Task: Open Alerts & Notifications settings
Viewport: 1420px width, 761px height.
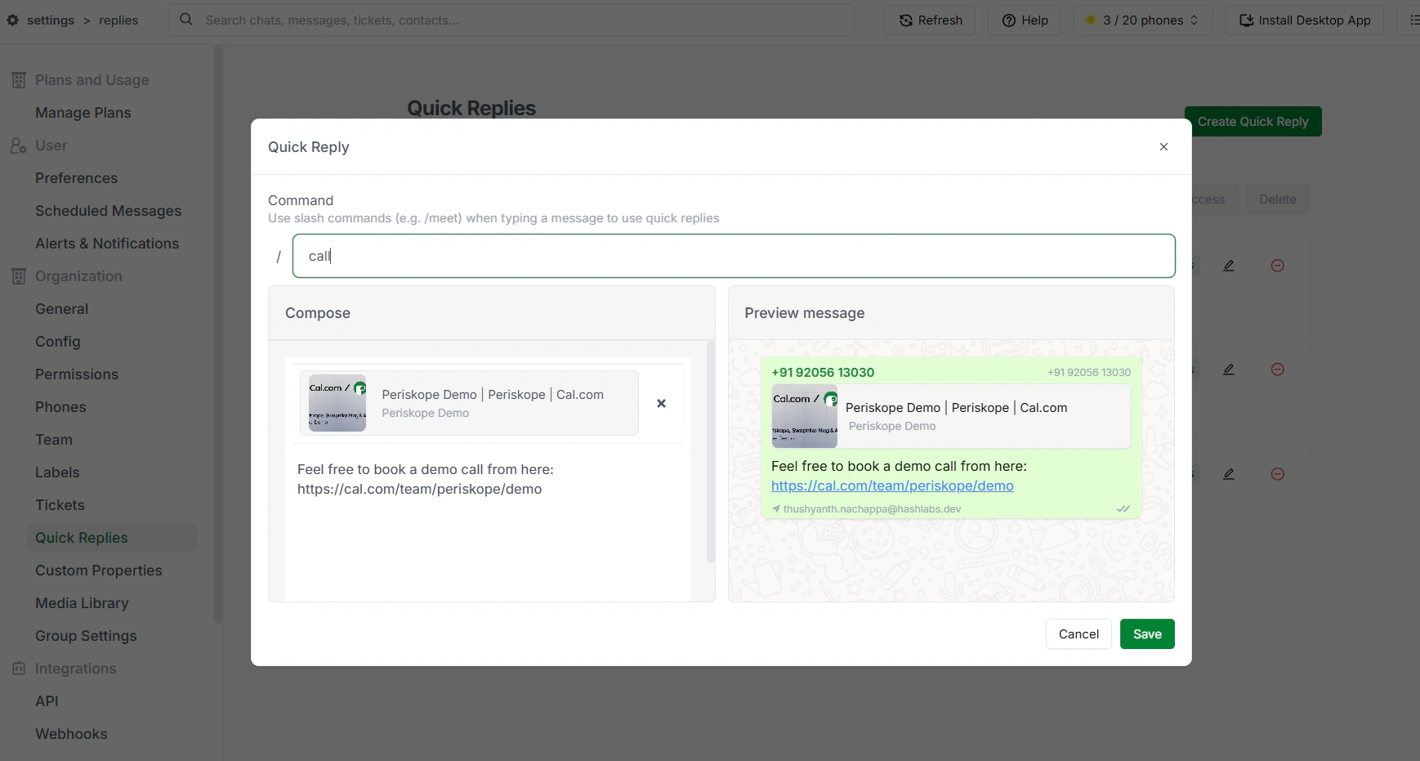Action: 107,244
